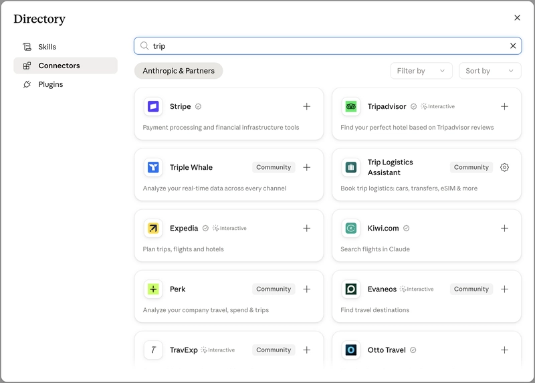Click 'Find travel destinations' text
Image resolution: width=535 pixels, height=383 pixels.
pos(374,310)
